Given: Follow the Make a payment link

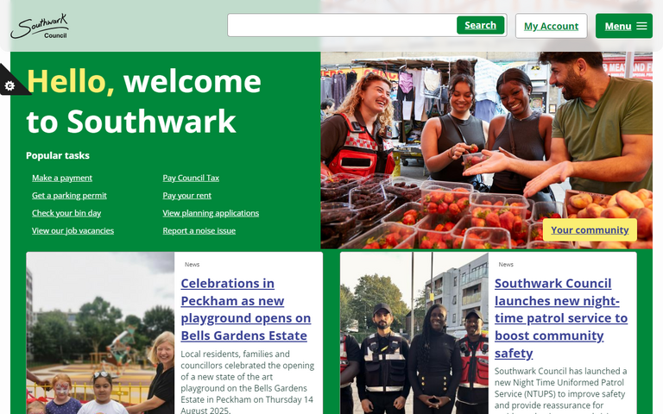Looking at the screenshot, I should pos(62,178).
